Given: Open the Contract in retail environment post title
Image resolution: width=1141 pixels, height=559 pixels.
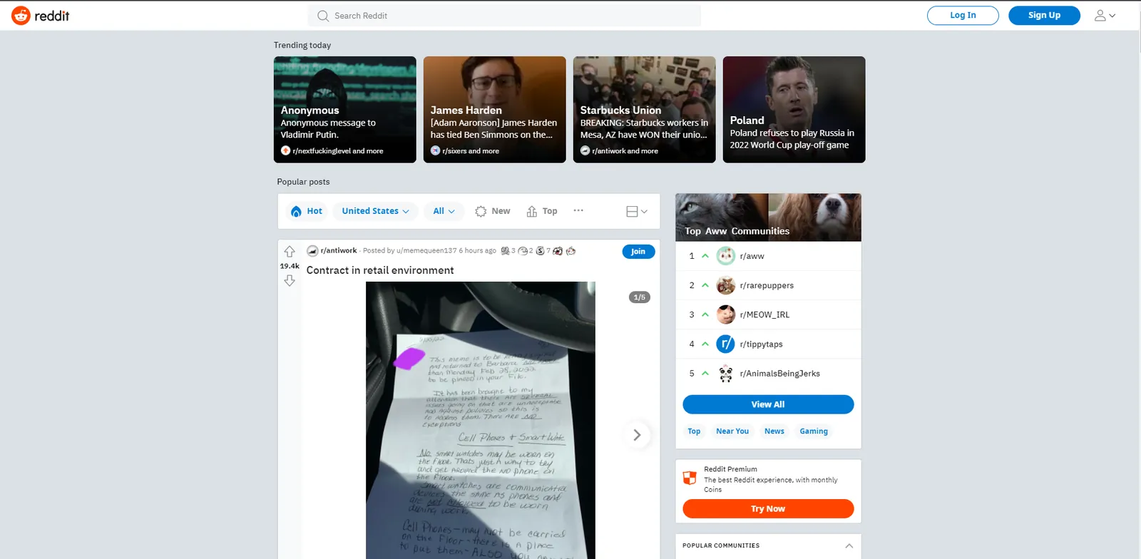Looking at the screenshot, I should pyautogui.click(x=380, y=270).
